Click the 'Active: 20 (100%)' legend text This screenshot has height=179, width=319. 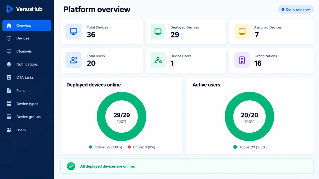coord(253,147)
